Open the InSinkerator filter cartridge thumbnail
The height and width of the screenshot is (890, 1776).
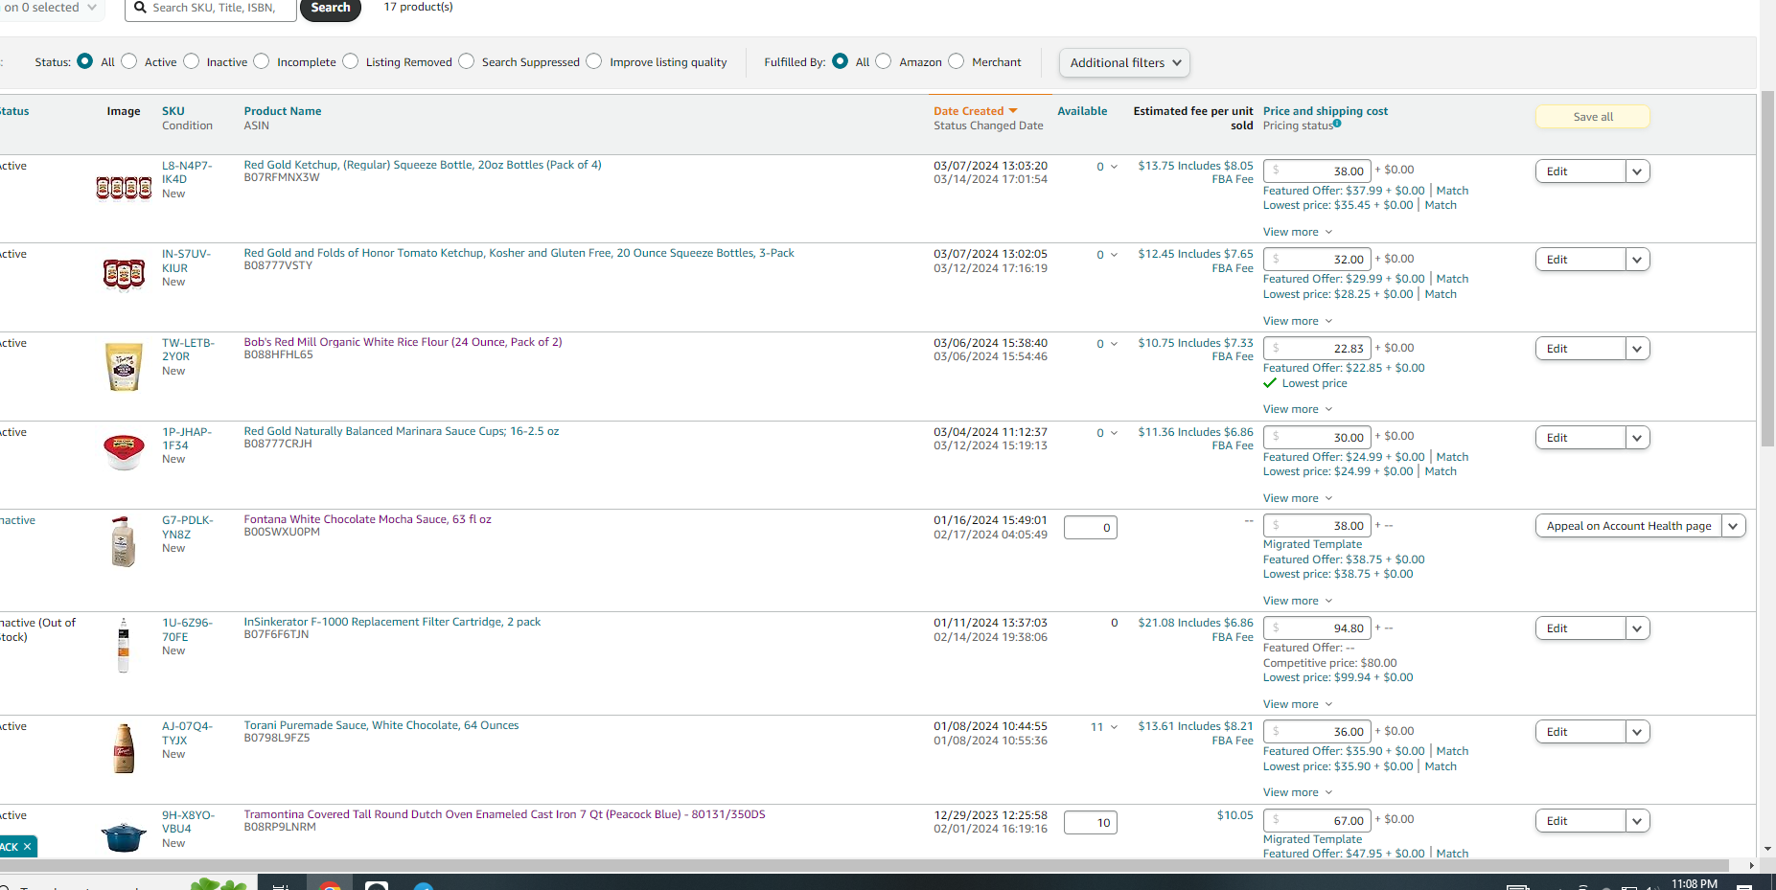pos(124,646)
